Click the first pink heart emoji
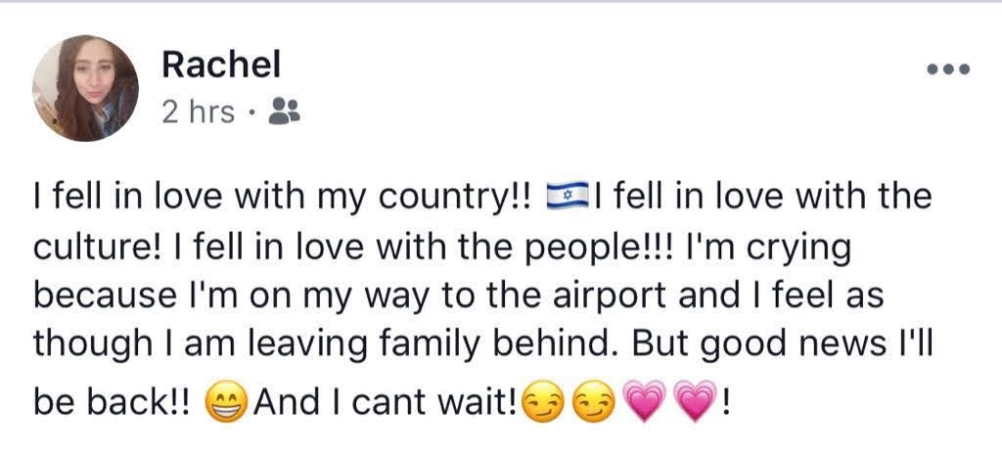This screenshot has width=1002, height=455. 644,401
